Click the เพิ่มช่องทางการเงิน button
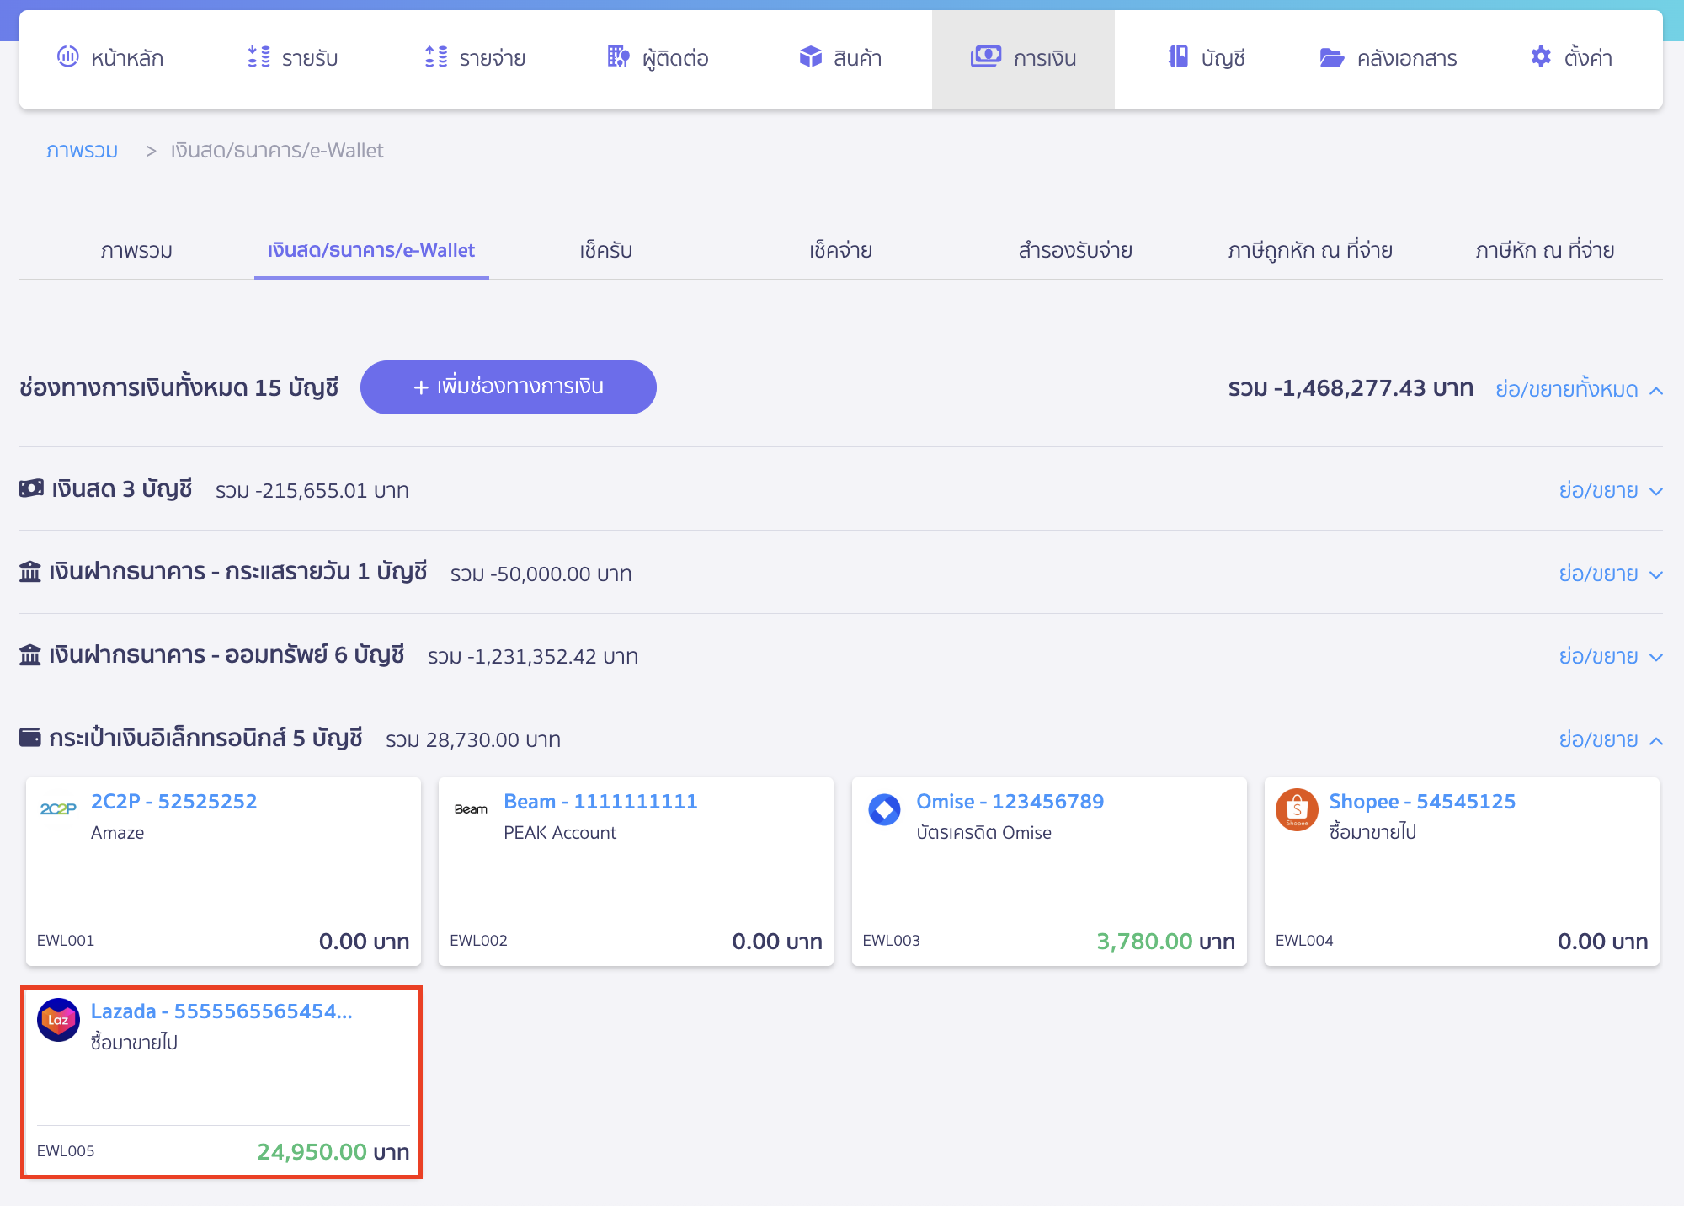Image resolution: width=1684 pixels, height=1206 pixels. pyautogui.click(x=509, y=387)
